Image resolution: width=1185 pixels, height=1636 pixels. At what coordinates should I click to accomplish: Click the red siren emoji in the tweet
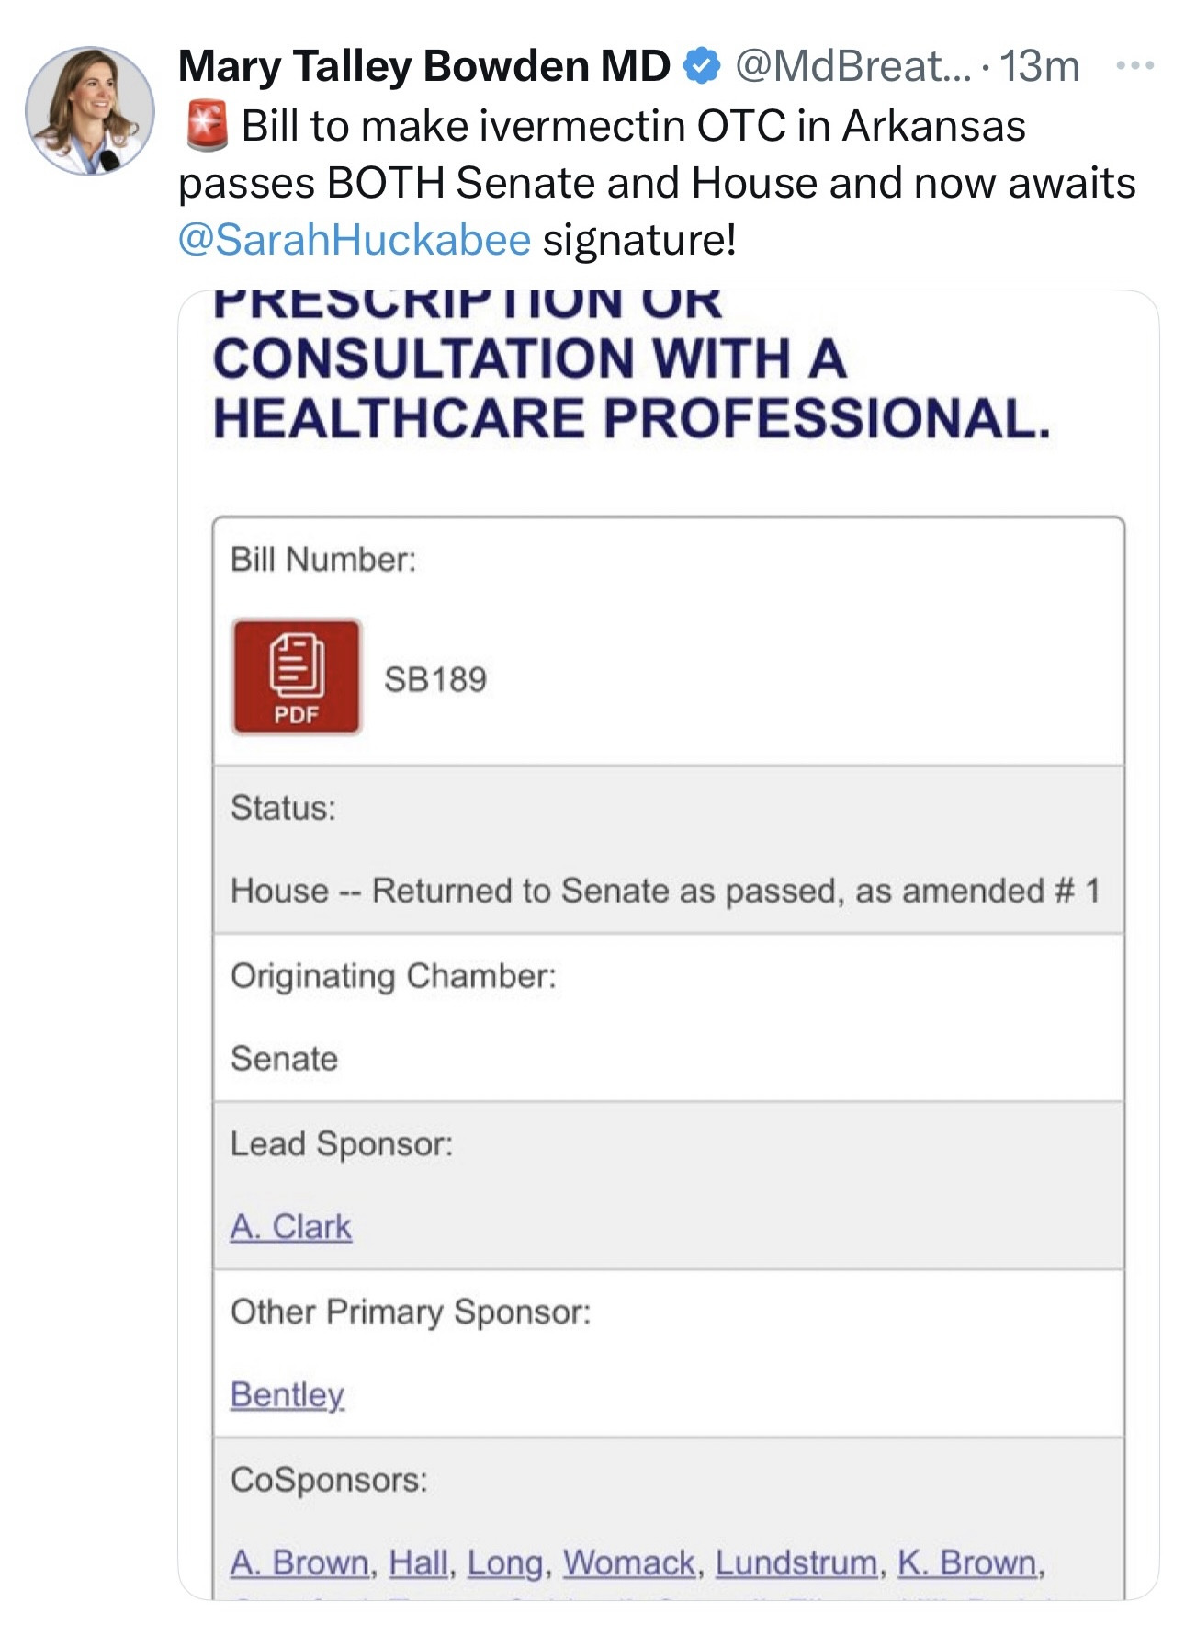(x=207, y=127)
